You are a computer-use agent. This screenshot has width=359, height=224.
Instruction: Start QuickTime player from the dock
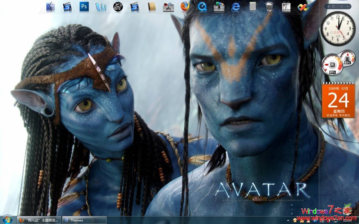[202, 7]
